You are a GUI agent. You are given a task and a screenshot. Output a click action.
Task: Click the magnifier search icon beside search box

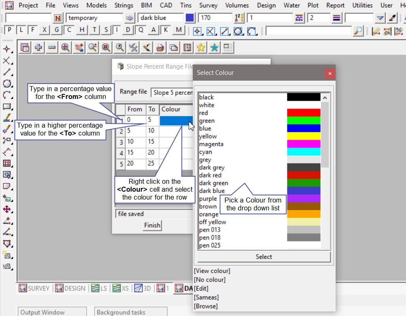point(358,31)
